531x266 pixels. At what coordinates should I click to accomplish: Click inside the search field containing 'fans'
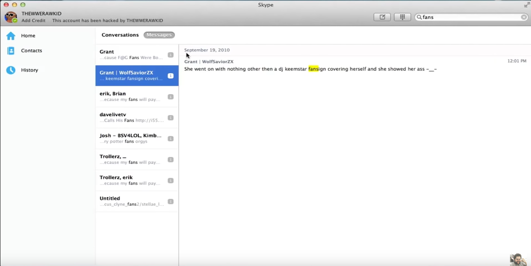(x=471, y=17)
